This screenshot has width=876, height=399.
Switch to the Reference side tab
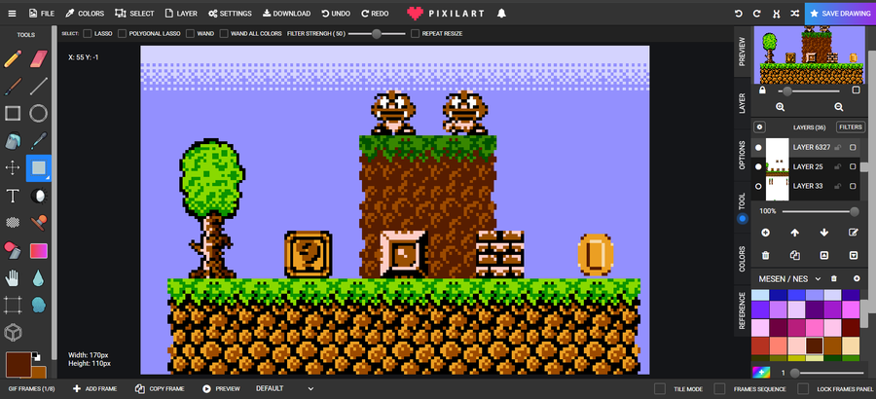click(742, 310)
